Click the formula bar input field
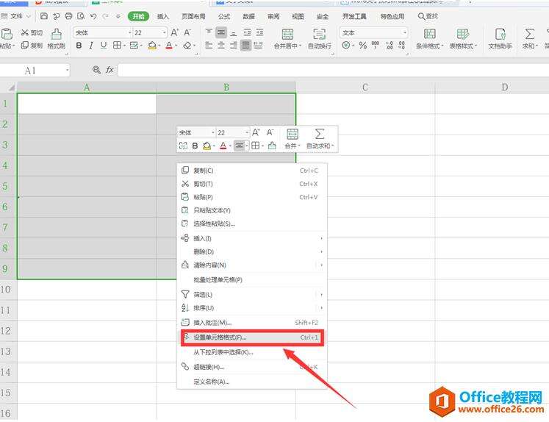 333,70
